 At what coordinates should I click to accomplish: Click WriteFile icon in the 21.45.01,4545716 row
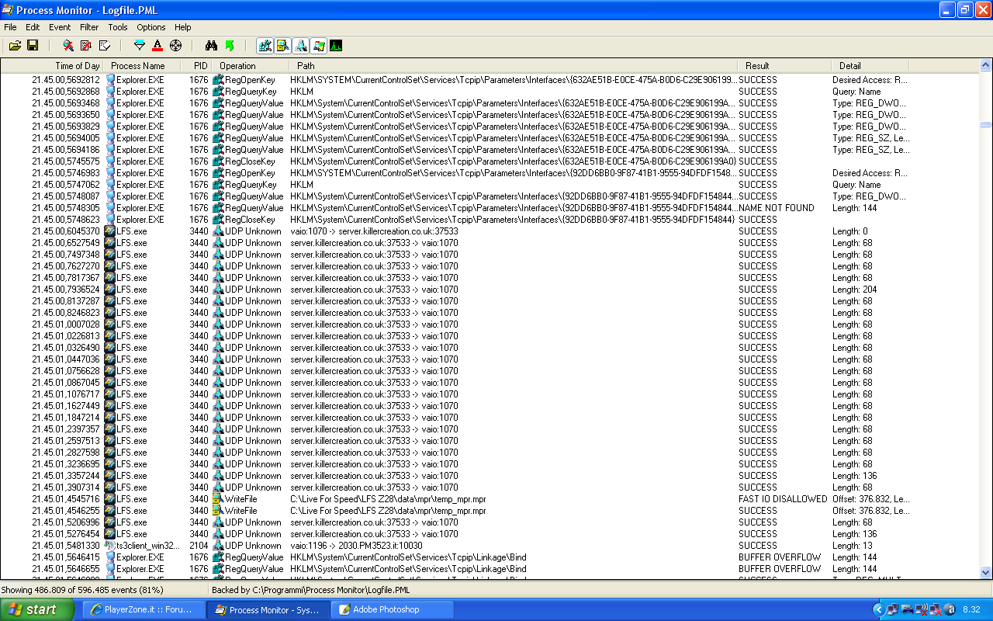pyautogui.click(x=218, y=499)
